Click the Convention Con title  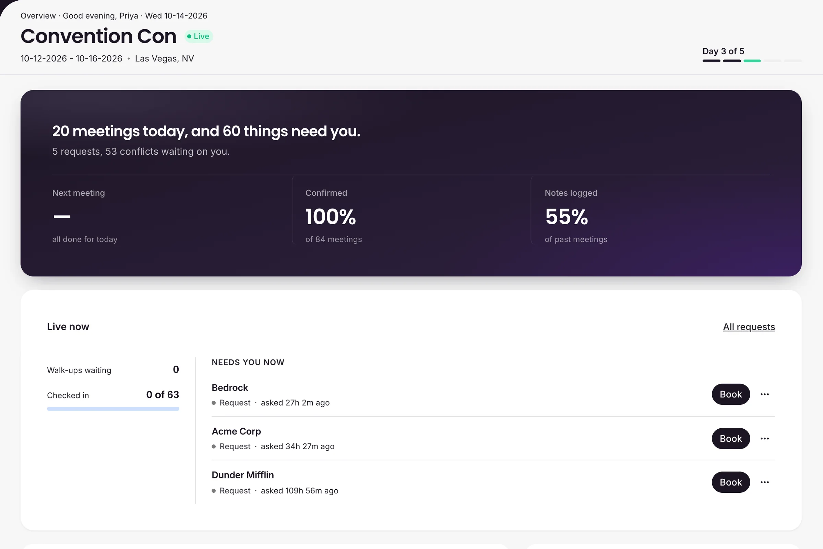coord(98,36)
